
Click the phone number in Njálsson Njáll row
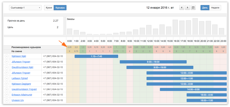pos(53,56)
